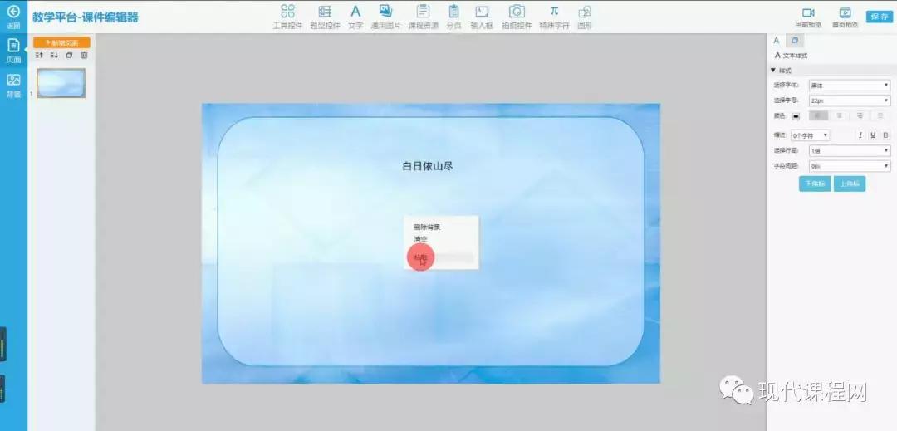Set text alignment to left

pos(819,115)
